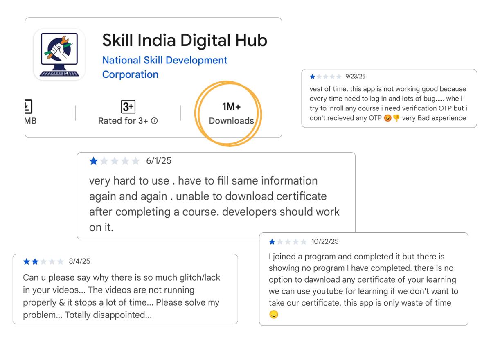Open National Skill Development Corporation developer link
Viewport: 491px width, 349px height.
coord(164,67)
